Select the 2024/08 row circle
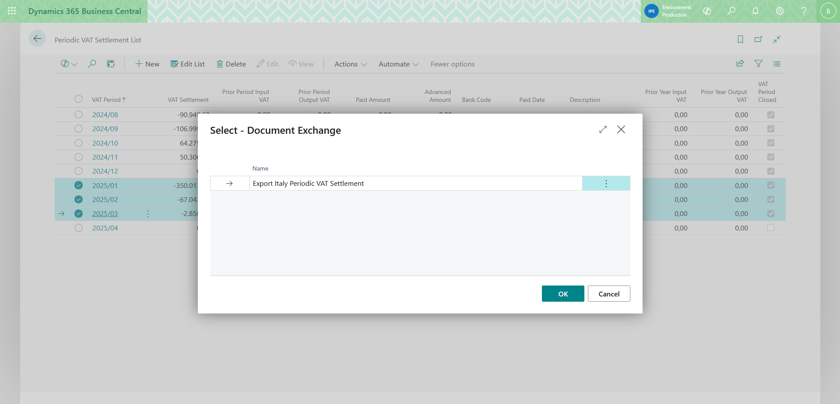The width and height of the screenshot is (840, 404). point(78,115)
